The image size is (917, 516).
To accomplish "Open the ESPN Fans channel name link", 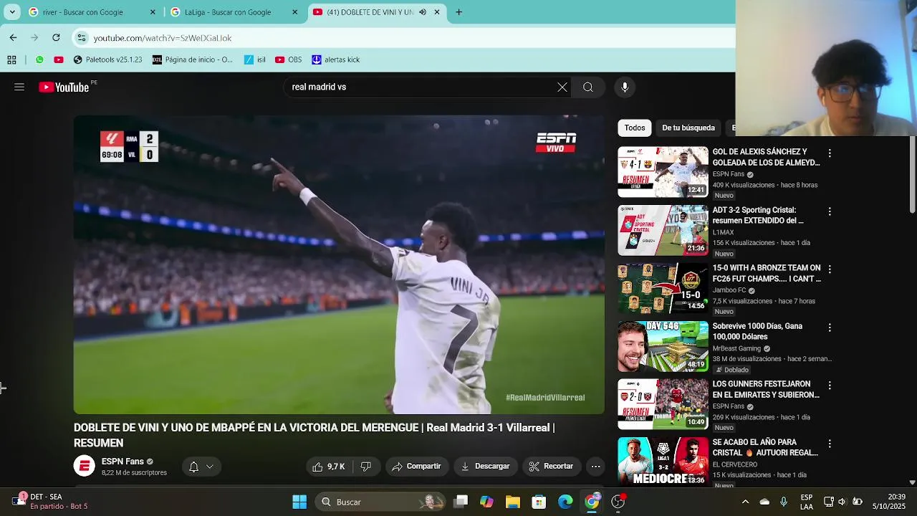I will pyautogui.click(x=123, y=462).
